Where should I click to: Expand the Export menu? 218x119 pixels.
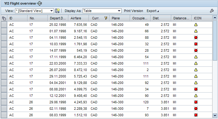(153, 11)
